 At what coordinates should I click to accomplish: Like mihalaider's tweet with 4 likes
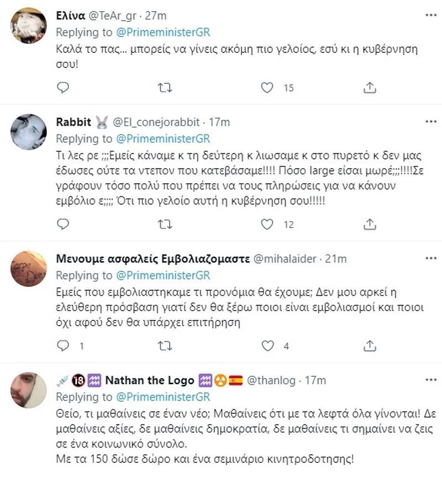[267, 346]
